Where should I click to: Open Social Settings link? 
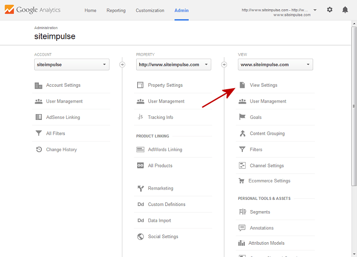pyautogui.click(x=163, y=237)
